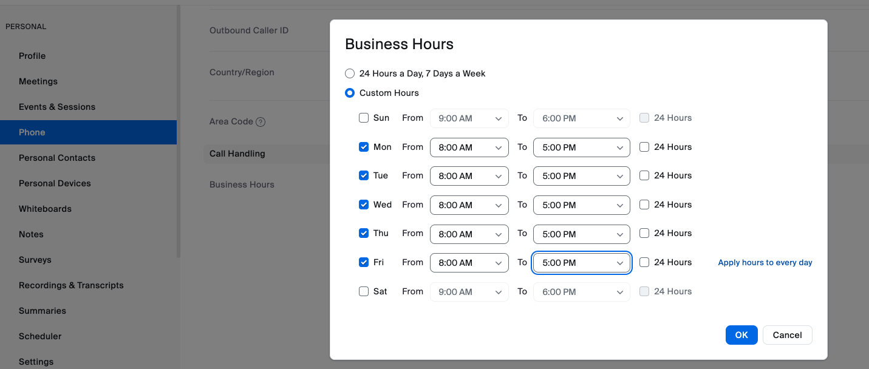Enable the Sun day checkbox

(364, 118)
